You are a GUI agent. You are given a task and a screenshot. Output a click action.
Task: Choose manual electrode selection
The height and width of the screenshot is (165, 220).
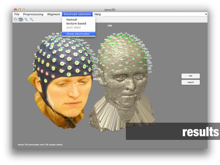click(x=71, y=20)
